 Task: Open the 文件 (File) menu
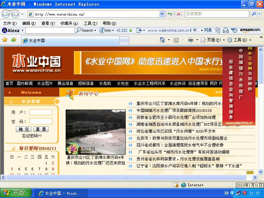(10, 23)
